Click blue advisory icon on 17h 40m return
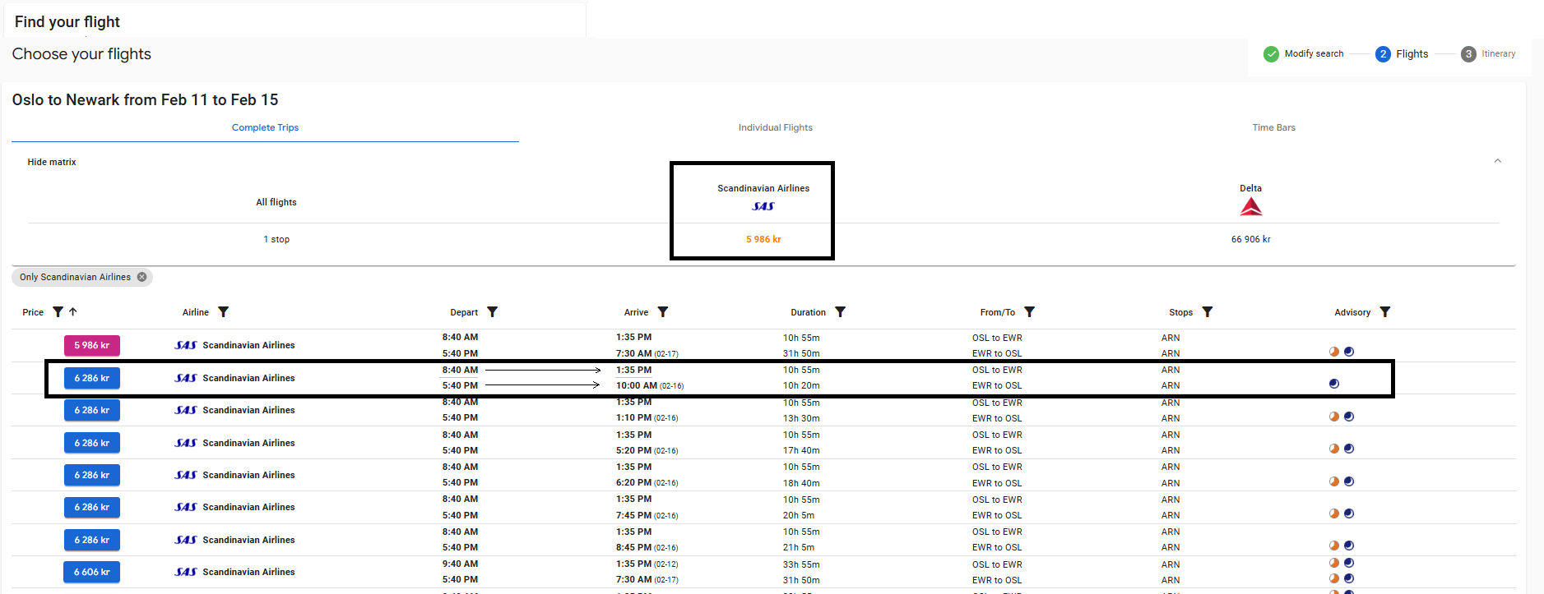 pyautogui.click(x=1349, y=449)
